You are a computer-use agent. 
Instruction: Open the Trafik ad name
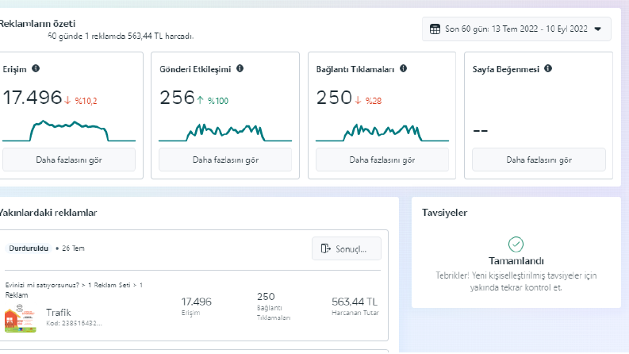pos(58,312)
